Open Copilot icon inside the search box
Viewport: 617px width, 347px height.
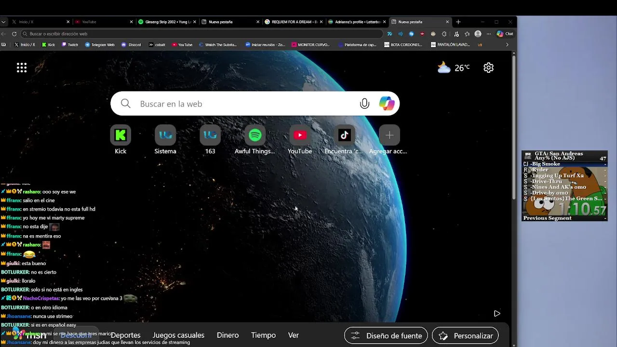[x=387, y=104]
